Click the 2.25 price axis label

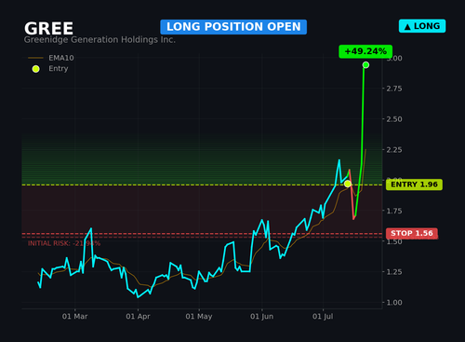[394, 150]
